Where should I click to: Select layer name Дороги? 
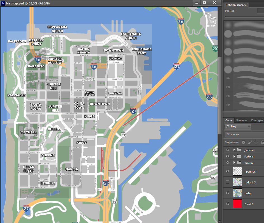tap(249, 150)
